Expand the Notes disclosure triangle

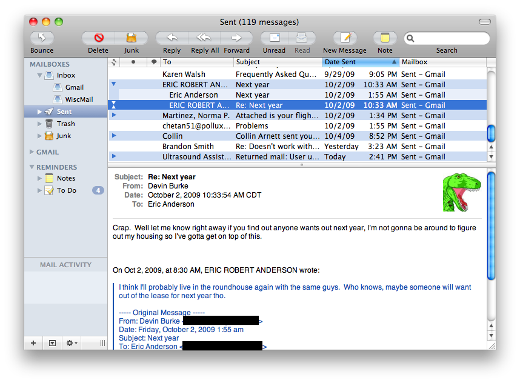click(x=39, y=178)
